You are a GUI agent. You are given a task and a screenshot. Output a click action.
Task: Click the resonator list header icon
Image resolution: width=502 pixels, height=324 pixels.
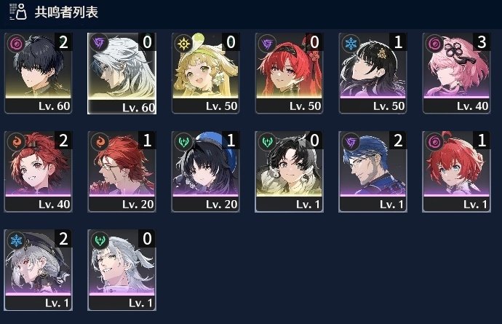[18, 12]
